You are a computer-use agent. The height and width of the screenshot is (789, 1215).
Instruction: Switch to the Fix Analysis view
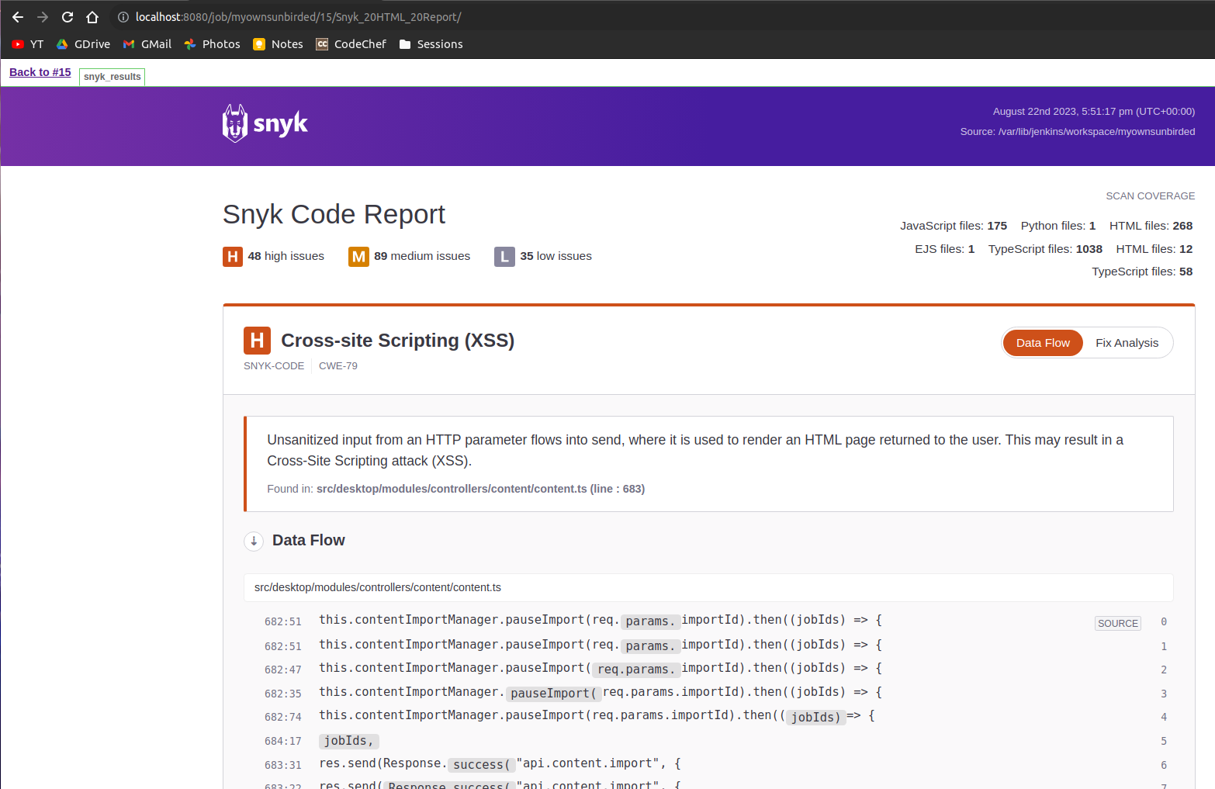1127,342
